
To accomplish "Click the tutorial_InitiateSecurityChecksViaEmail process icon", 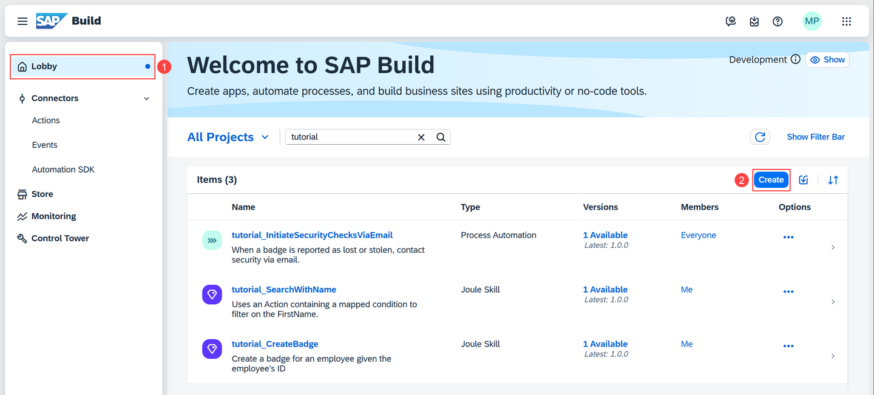I will coord(212,241).
